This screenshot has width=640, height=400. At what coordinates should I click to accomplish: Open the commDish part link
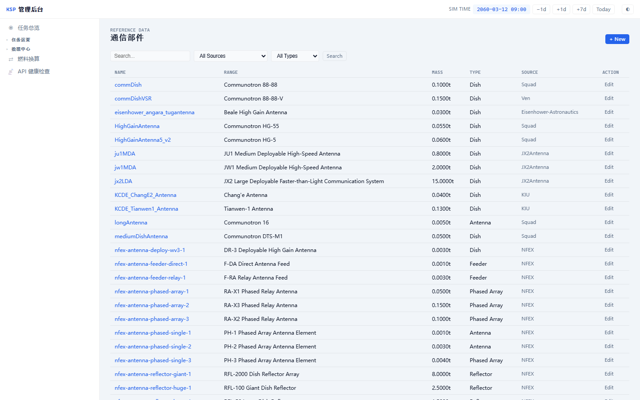128,84
